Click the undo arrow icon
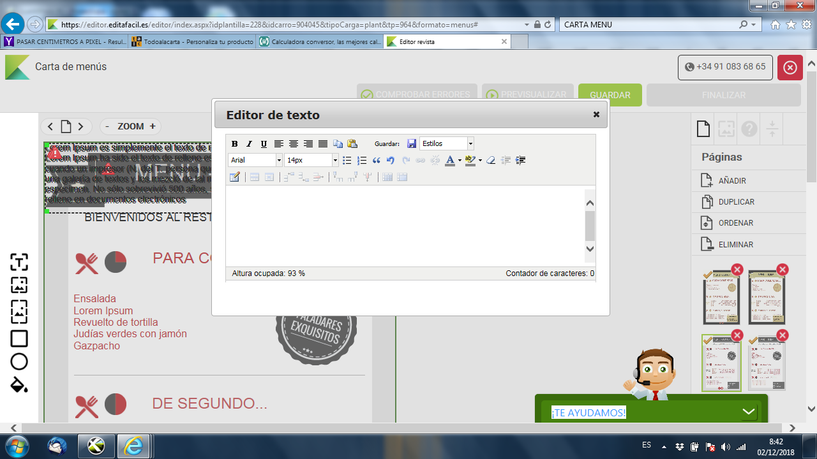This screenshot has height=459, width=817. click(x=391, y=161)
